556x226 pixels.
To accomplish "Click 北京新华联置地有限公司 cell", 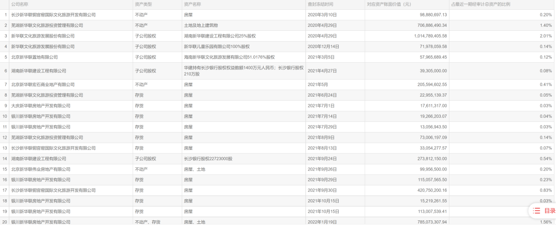I will (34, 57).
